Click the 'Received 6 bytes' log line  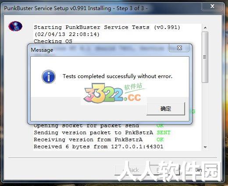coord(99,147)
